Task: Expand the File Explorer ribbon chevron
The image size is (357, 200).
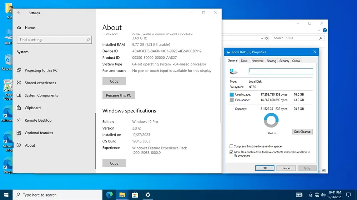Action: tap(319, 30)
